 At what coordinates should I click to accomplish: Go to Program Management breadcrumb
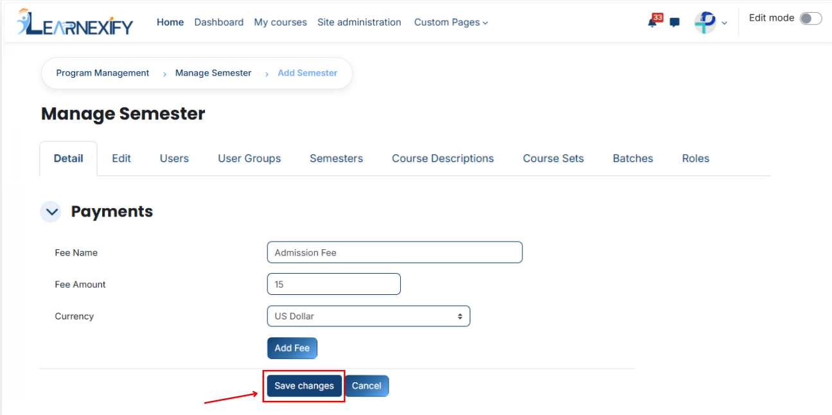[x=103, y=73]
